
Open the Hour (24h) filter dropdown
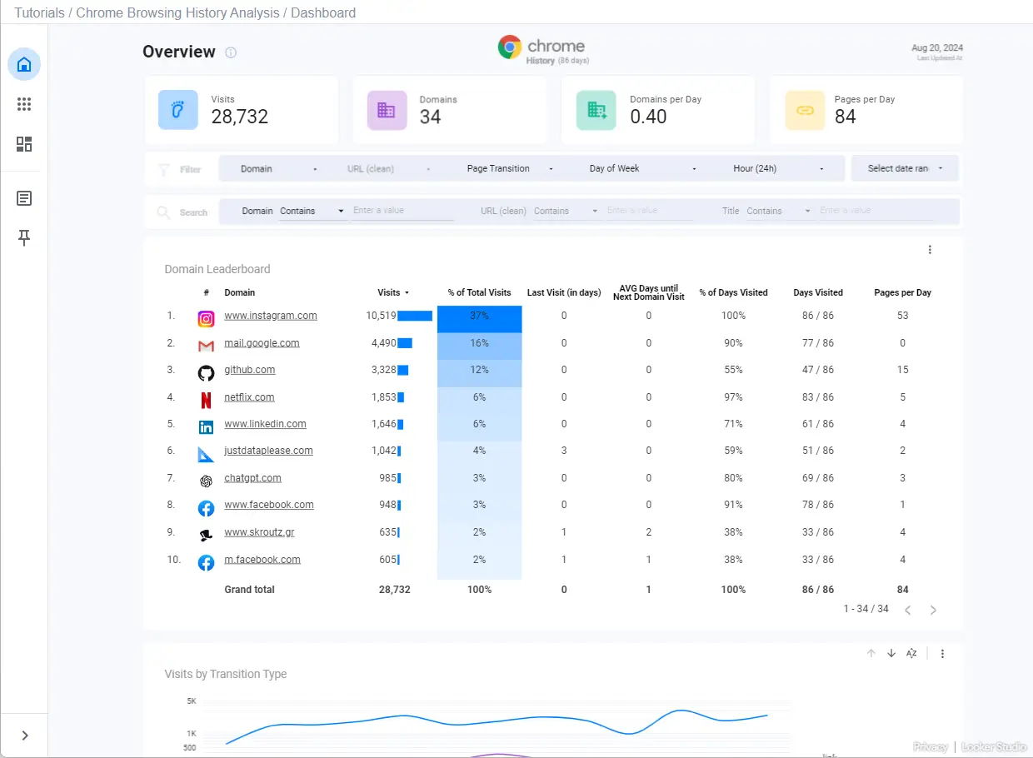tap(779, 168)
